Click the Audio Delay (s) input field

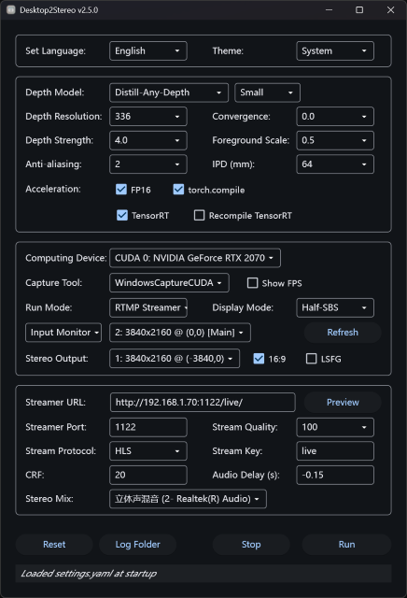335,476
